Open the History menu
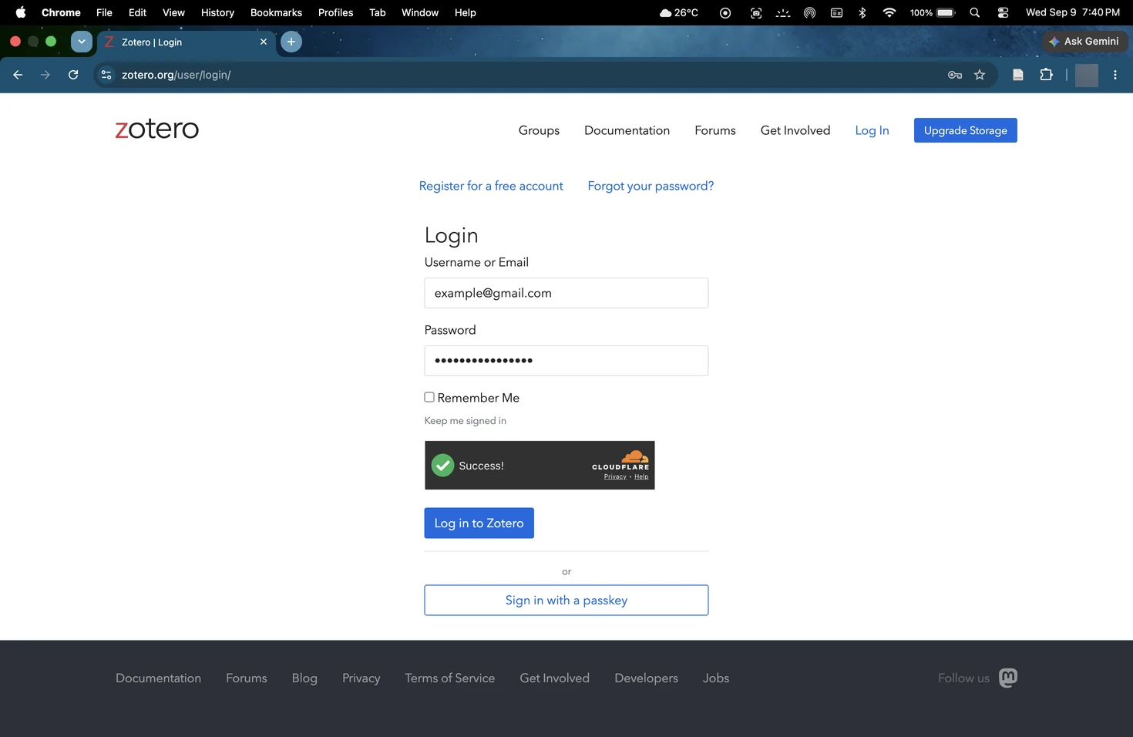This screenshot has width=1133, height=737. click(217, 12)
